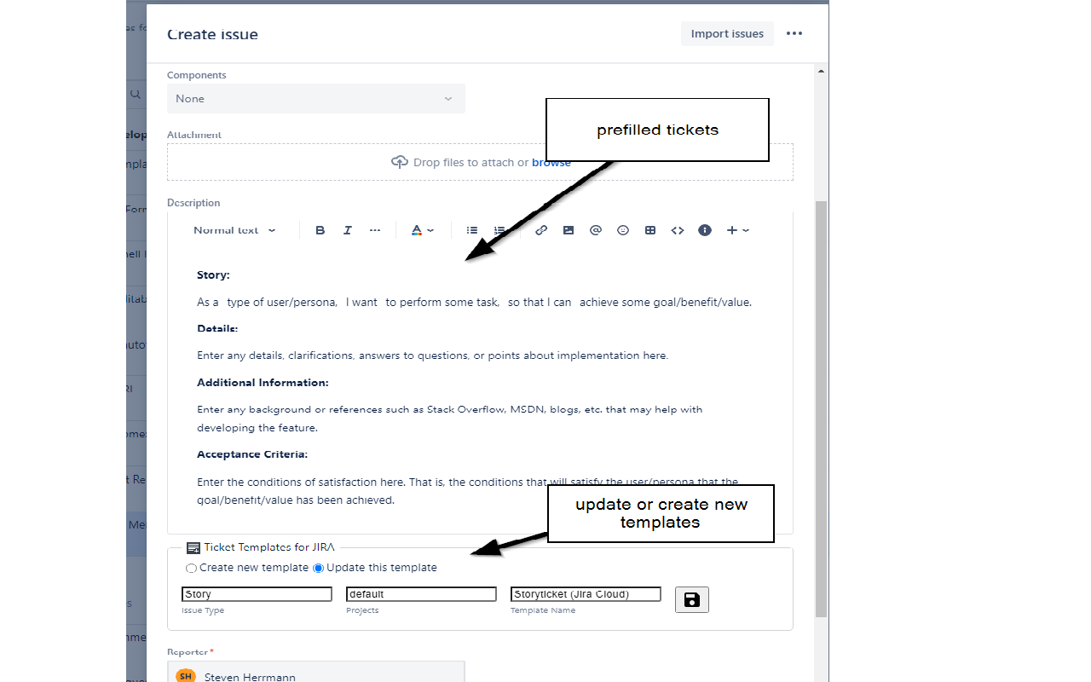Save the Jira ticket template

point(691,599)
